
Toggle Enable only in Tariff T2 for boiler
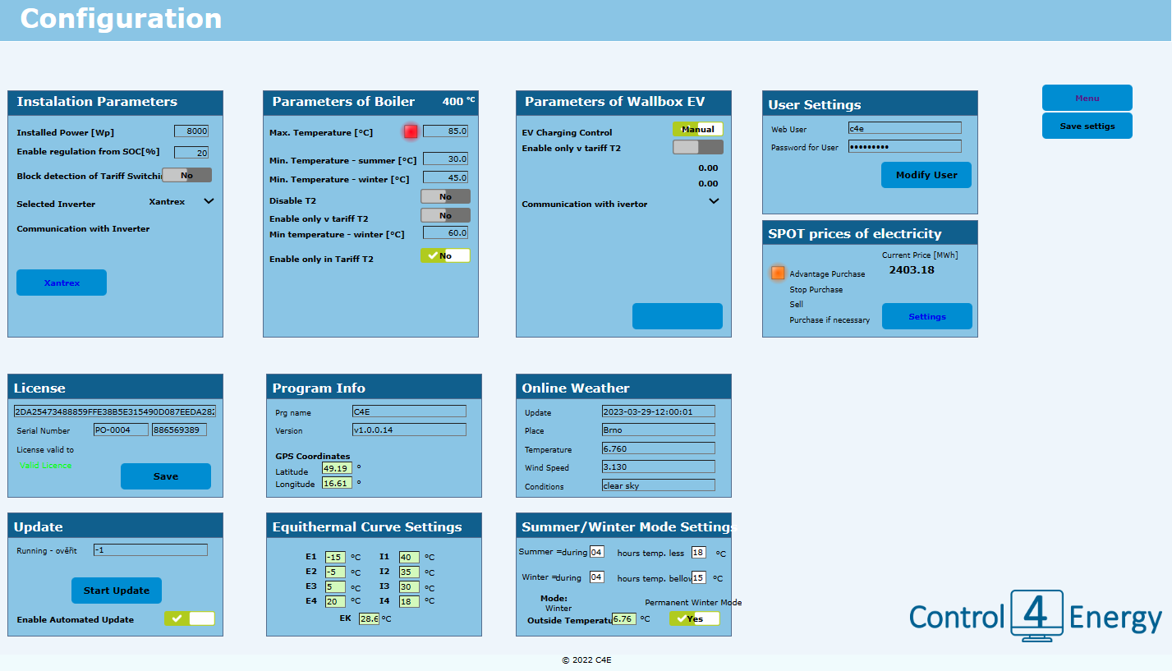[445, 255]
